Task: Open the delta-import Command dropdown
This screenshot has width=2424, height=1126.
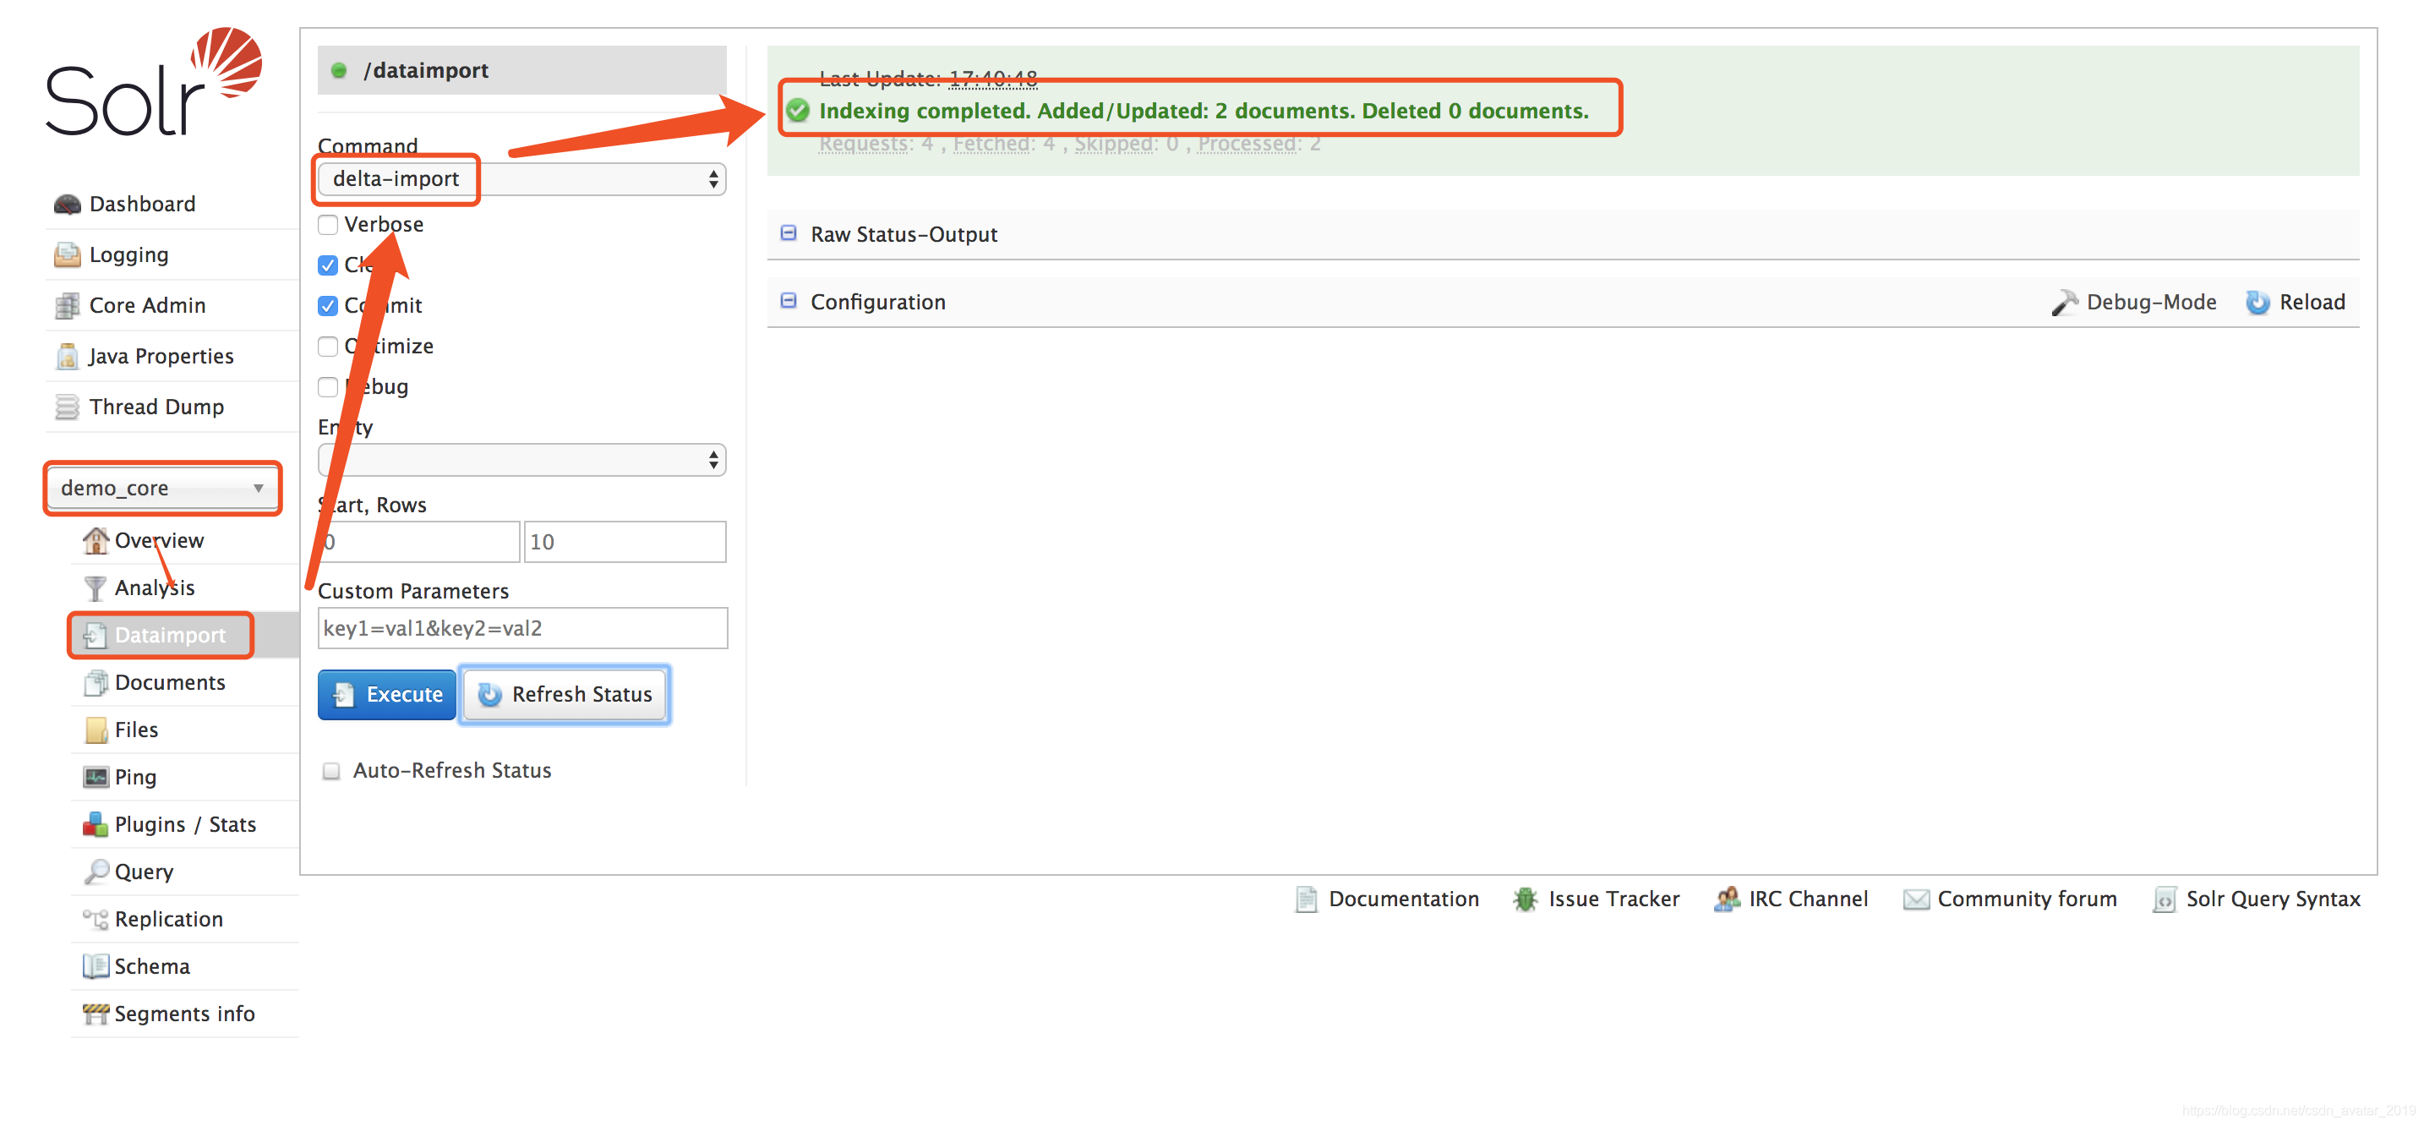Action: (x=521, y=179)
